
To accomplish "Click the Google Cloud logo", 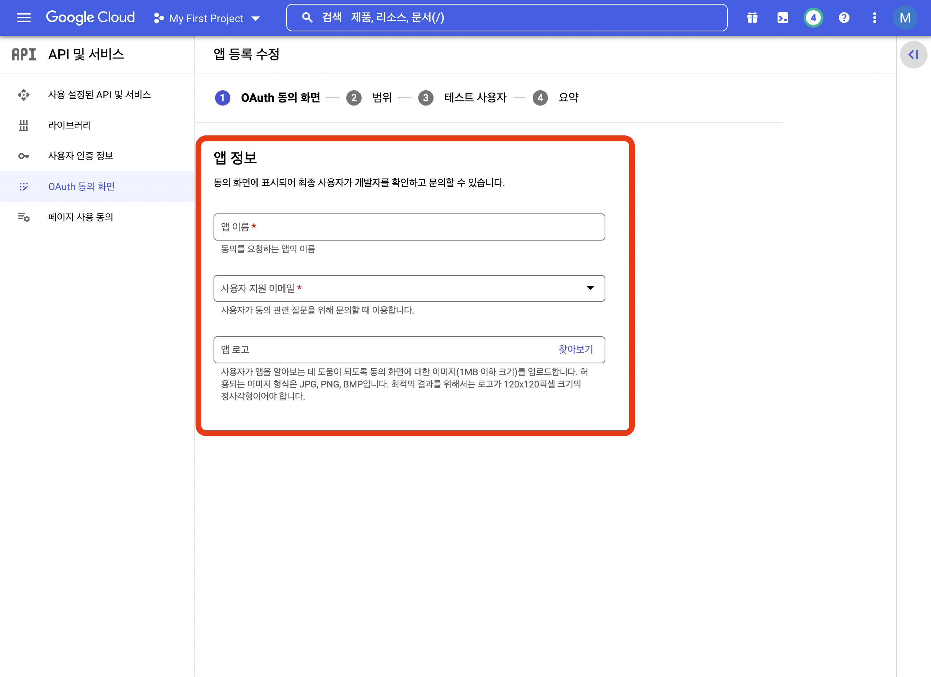I will pos(90,18).
